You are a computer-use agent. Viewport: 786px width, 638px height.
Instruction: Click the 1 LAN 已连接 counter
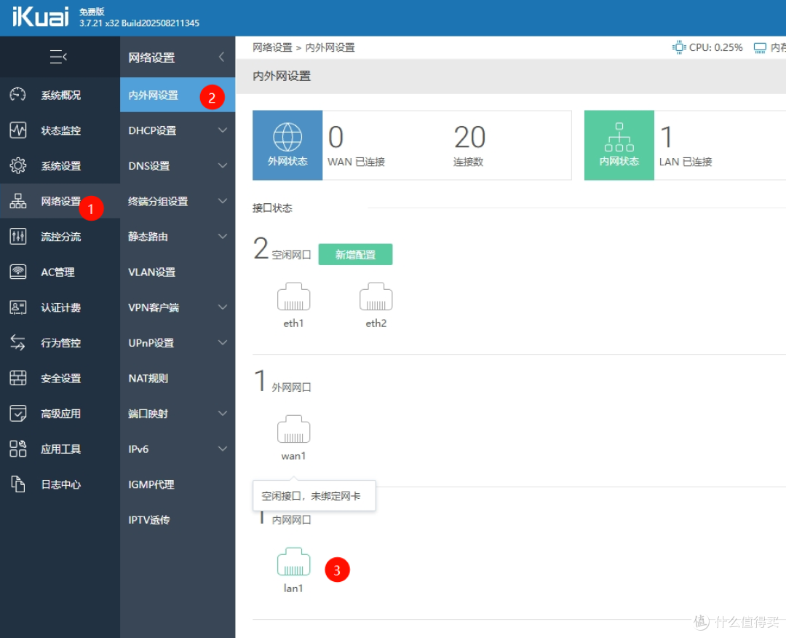(x=686, y=146)
